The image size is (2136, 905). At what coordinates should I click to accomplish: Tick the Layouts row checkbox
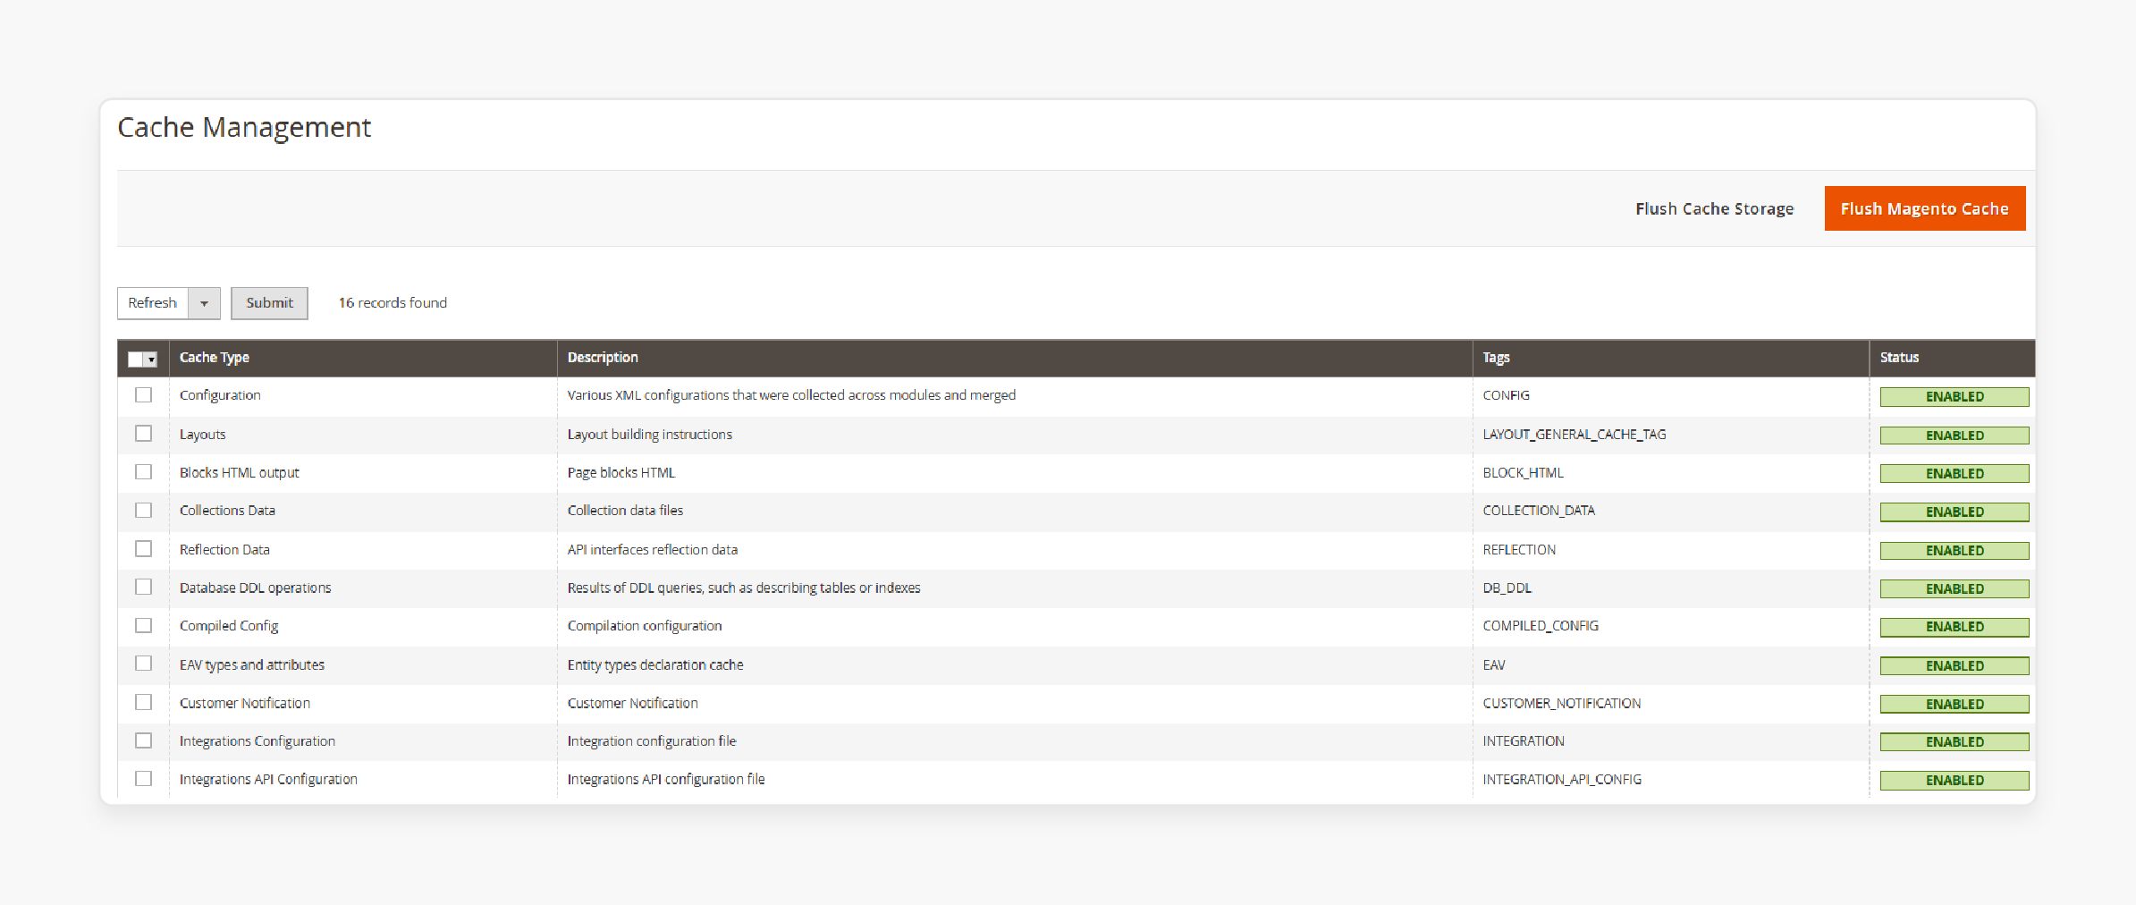tap(143, 433)
